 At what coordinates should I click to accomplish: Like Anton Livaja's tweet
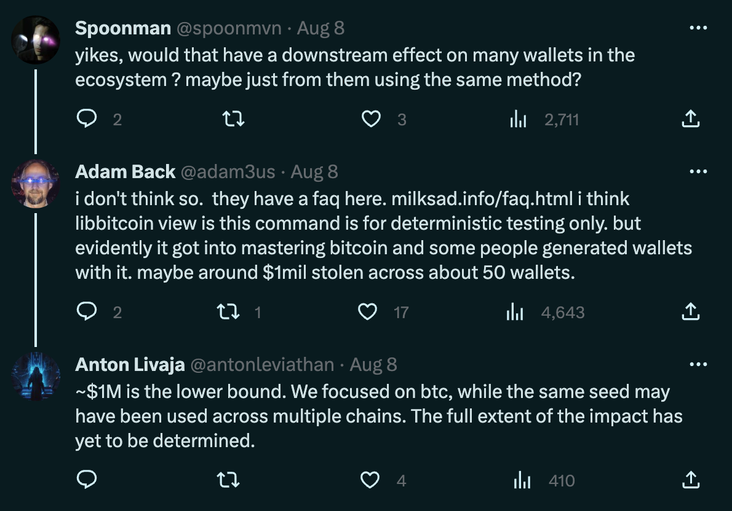370,480
